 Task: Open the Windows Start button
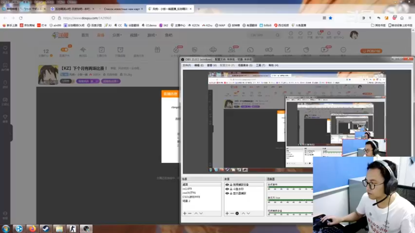click(x=6, y=228)
